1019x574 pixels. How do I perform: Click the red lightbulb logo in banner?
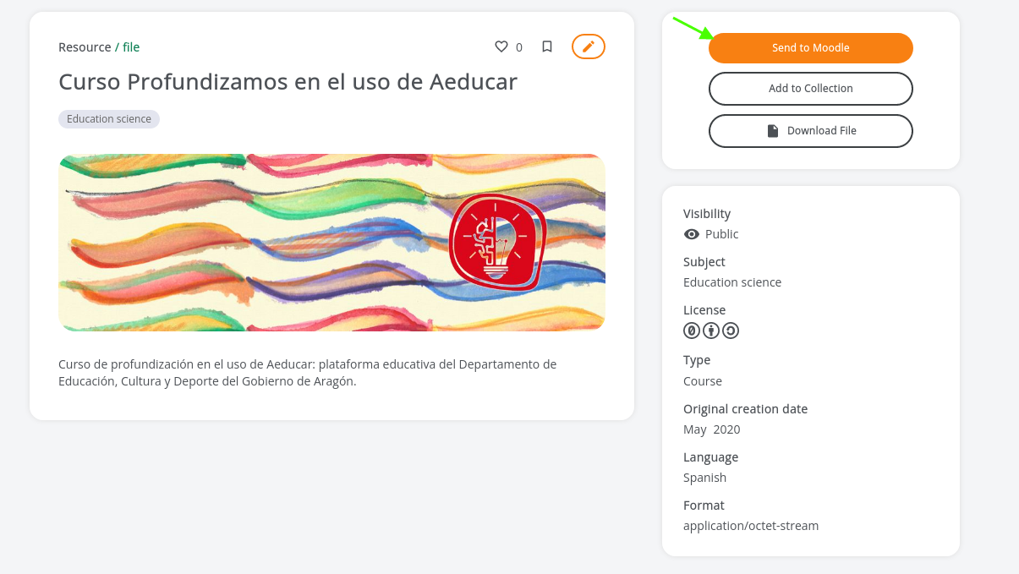[x=497, y=242]
